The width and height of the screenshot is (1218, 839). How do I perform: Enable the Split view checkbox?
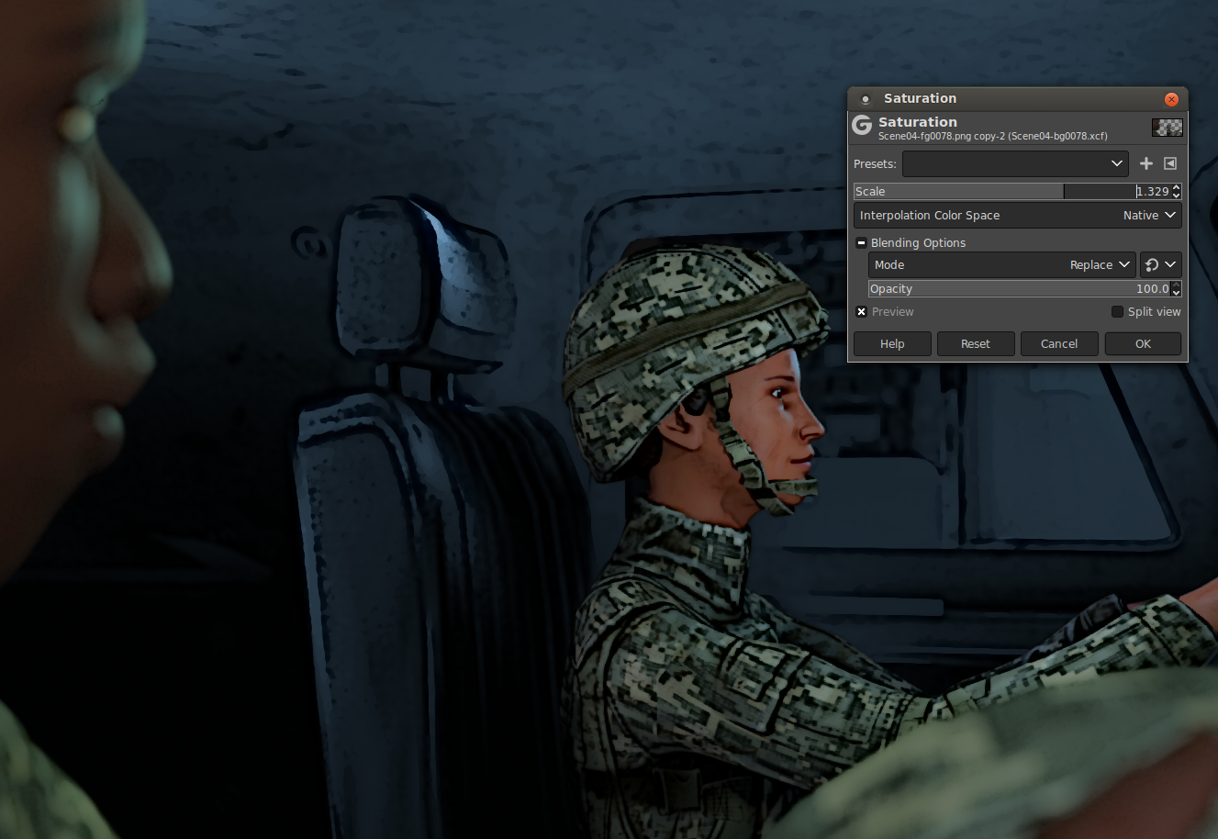coord(1117,312)
